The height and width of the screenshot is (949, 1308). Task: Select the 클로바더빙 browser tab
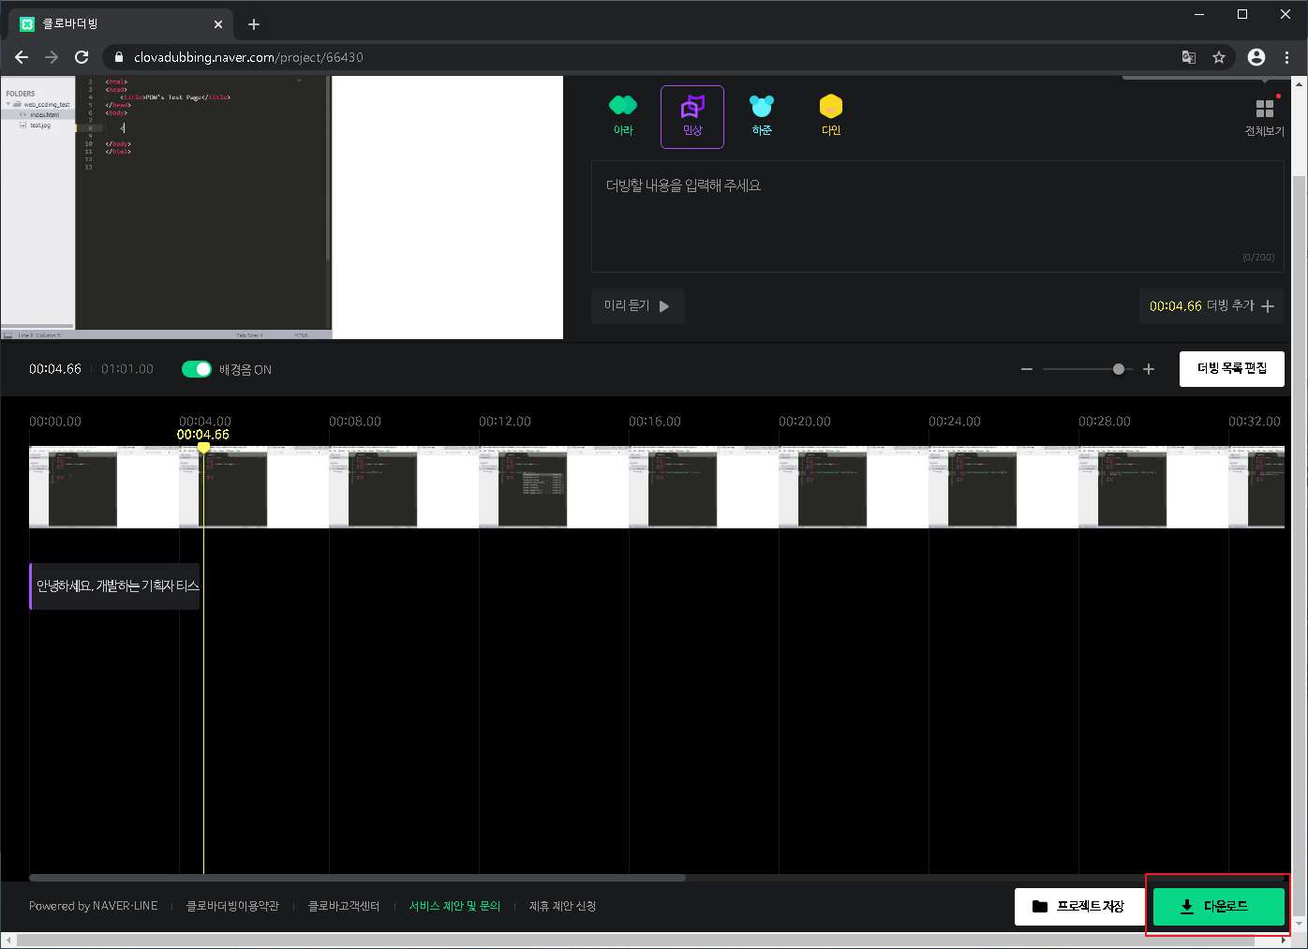click(122, 24)
